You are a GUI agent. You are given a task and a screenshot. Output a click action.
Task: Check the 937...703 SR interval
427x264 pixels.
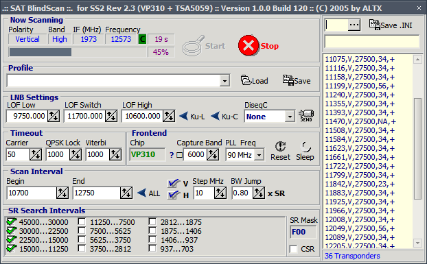(x=152, y=248)
